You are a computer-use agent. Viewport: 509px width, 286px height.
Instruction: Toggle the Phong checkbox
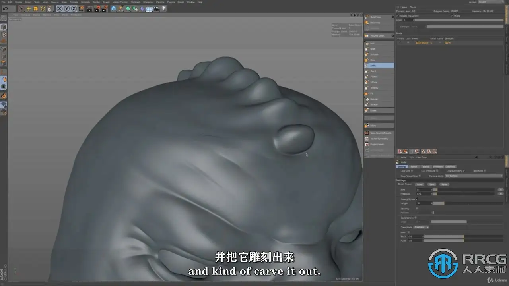click(452, 16)
